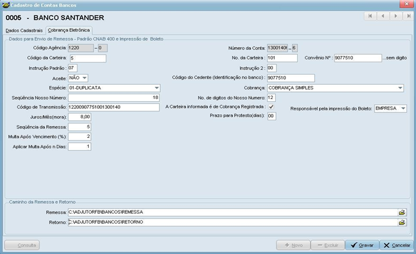Click the Número da Conta field
The height and width of the screenshot is (254, 416).
pos(277,48)
